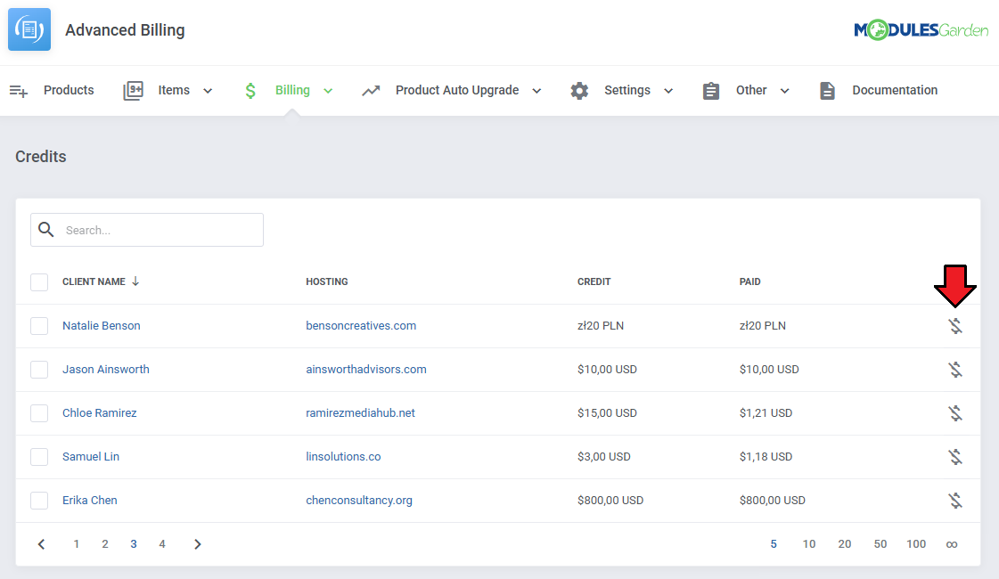Screen dimensions: 999x579
Task: Click the credit action icon for Erika Chen
Action: click(x=955, y=501)
